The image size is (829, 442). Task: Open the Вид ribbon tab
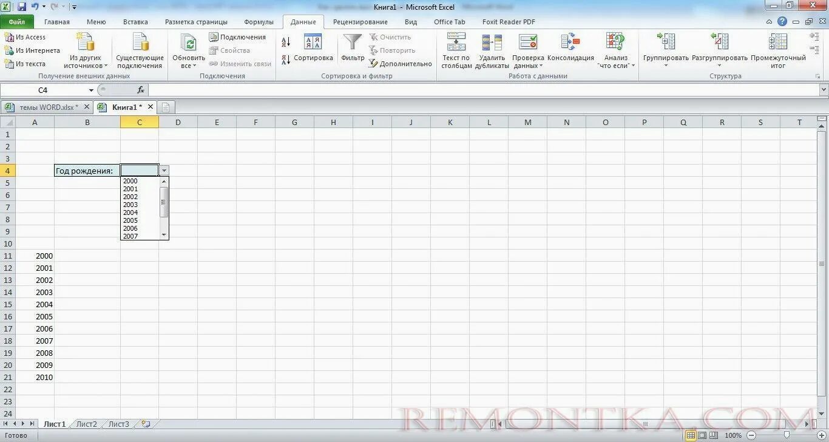[x=411, y=22]
